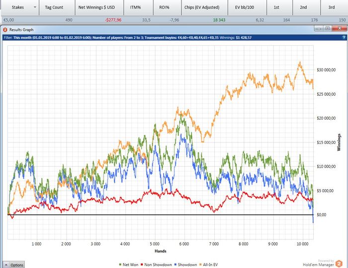Maximize the Results Graph window

[x=328, y=28]
